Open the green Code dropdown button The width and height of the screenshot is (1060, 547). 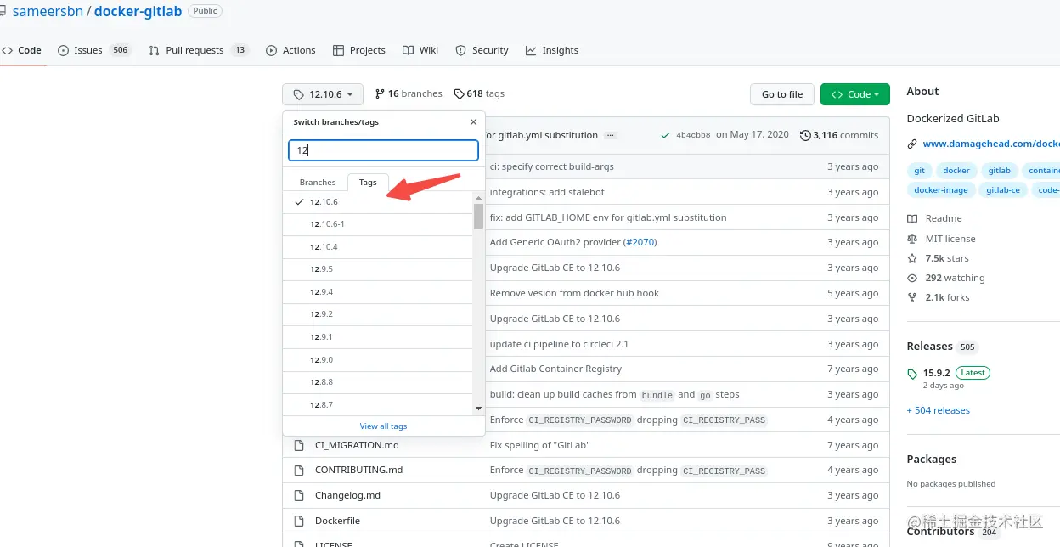[x=855, y=94]
